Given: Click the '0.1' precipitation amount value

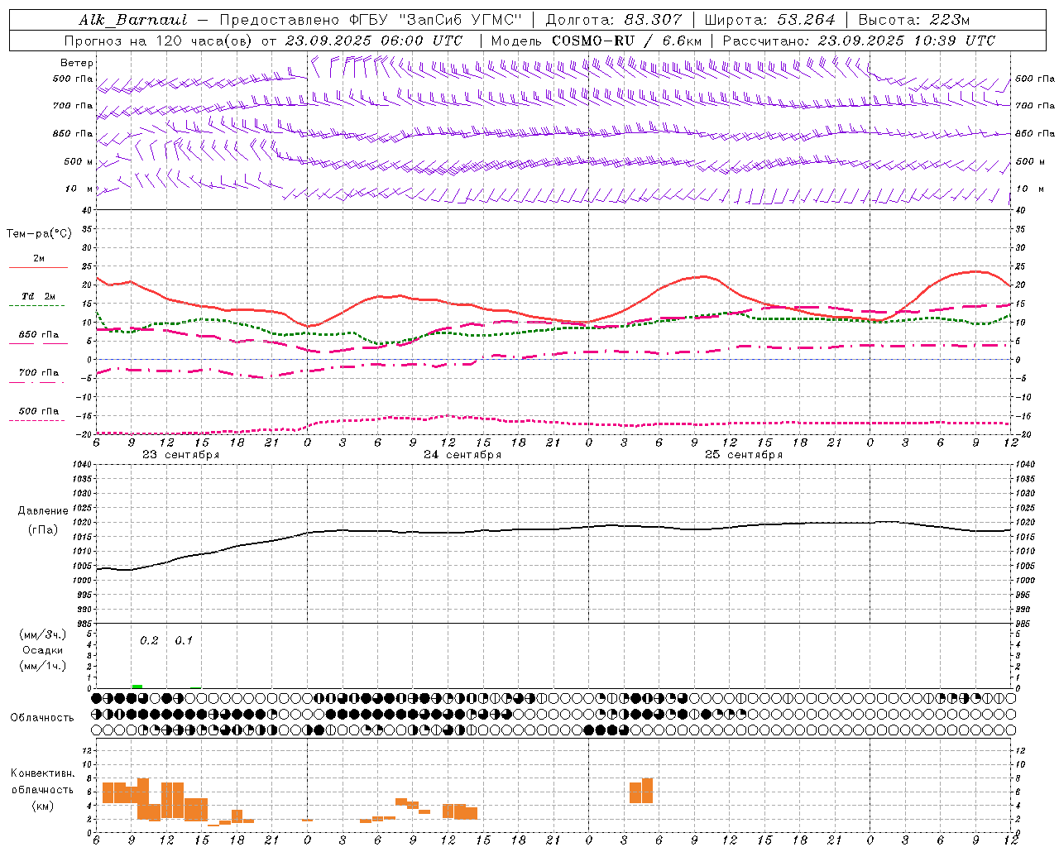Looking at the screenshot, I should pyautogui.click(x=184, y=641).
